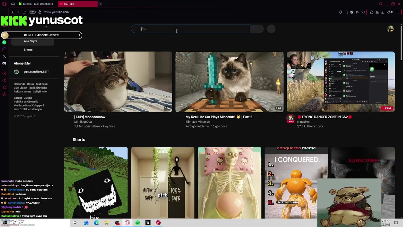
Task: Open the Flow send arrow icon
Action: coord(357,12)
